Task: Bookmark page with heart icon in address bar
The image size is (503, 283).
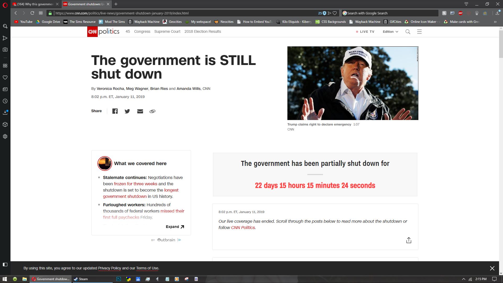Action: tap(335, 13)
